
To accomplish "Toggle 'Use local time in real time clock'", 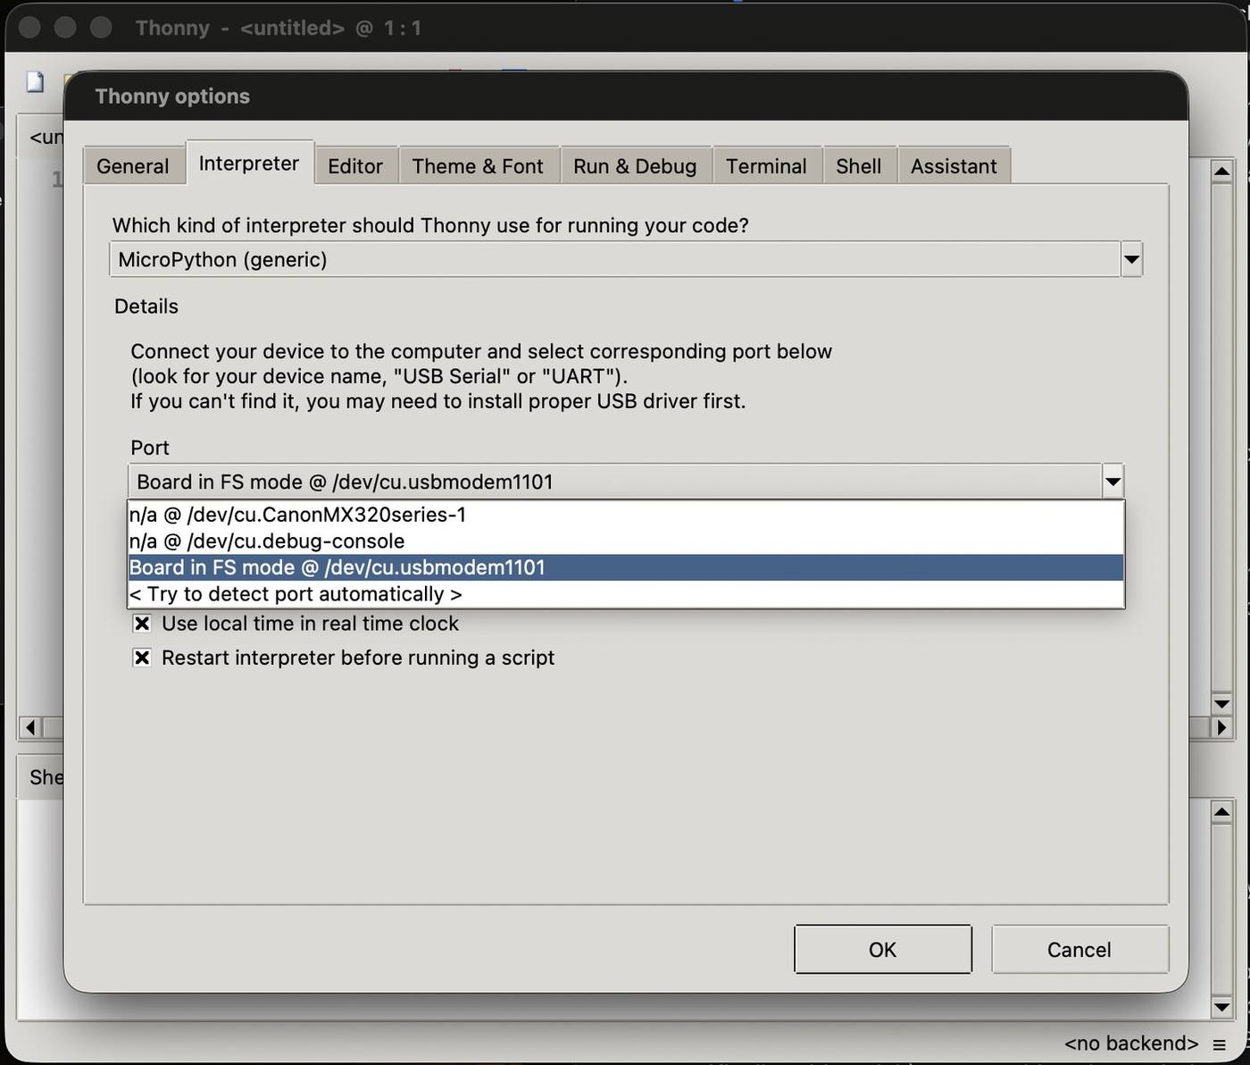I will click(142, 624).
